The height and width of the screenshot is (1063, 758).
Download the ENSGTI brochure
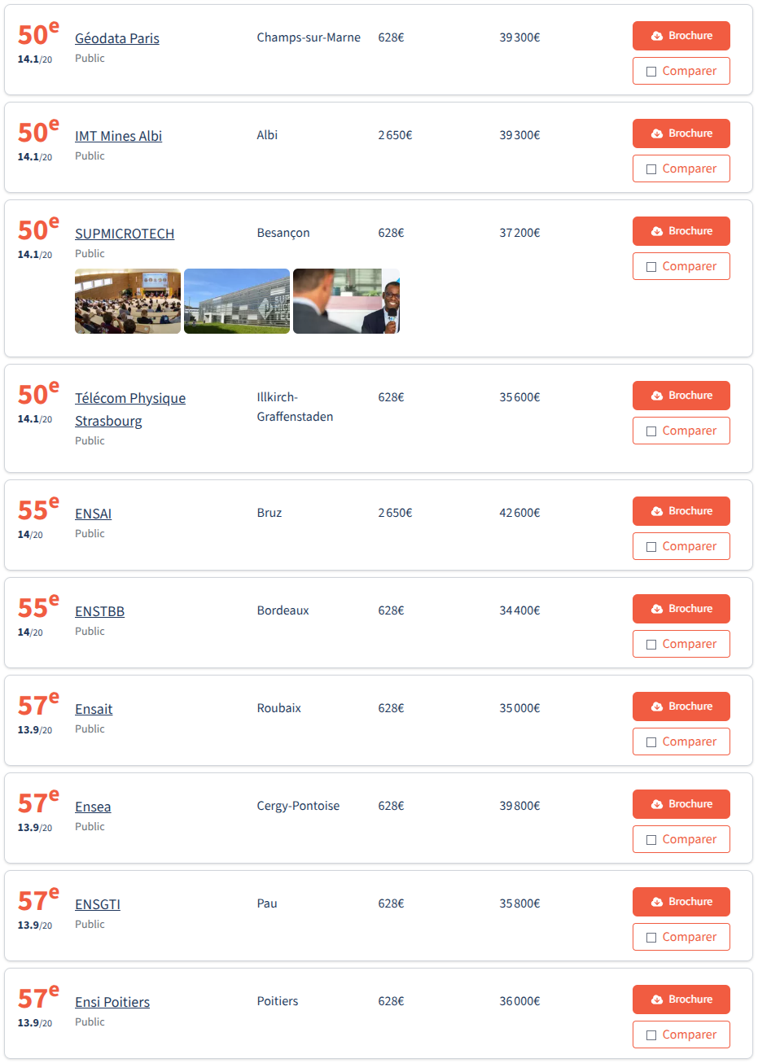(681, 902)
